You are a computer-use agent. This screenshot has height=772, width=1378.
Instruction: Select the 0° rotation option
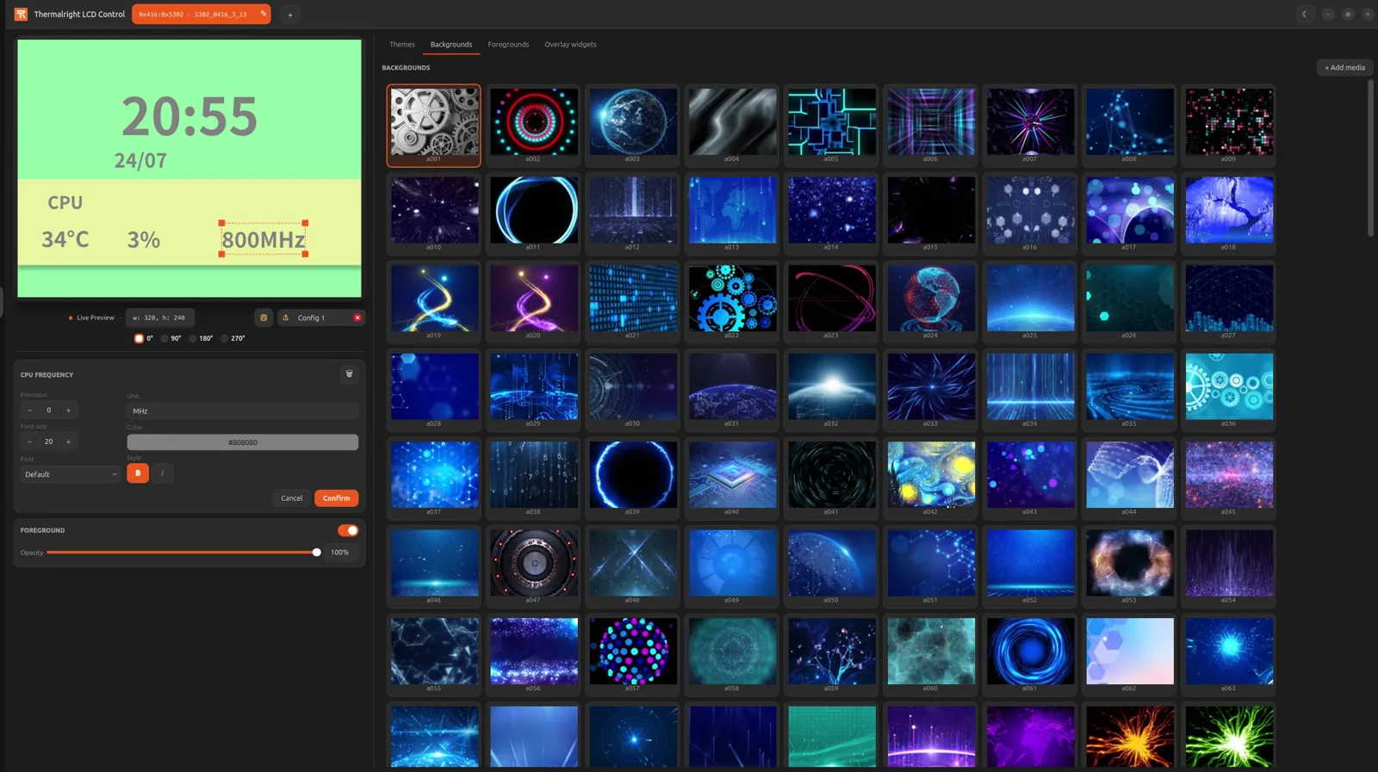pyautogui.click(x=143, y=338)
